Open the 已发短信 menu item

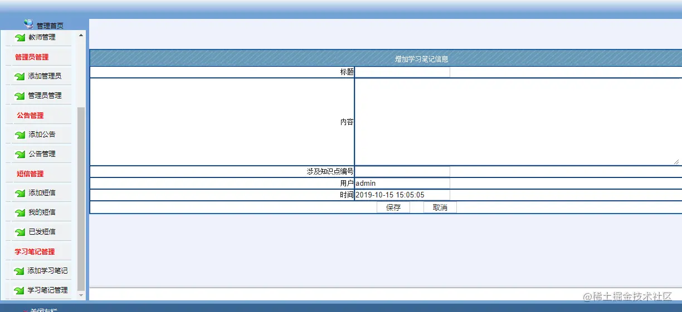tap(42, 232)
